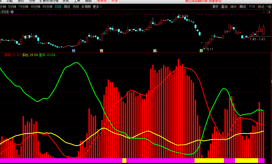Select the 日线 daily period tab
This screenshot has width=272, height=164.
pos(58,7)
